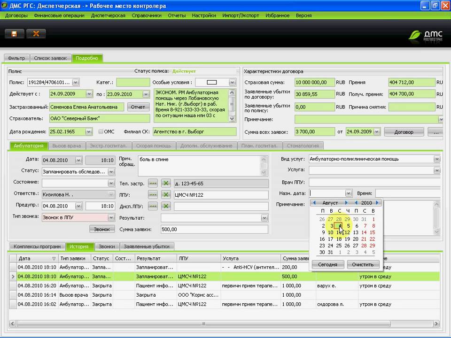Go to next year after 2010
The width and height of the screenshot is (451, 338).
377,203
